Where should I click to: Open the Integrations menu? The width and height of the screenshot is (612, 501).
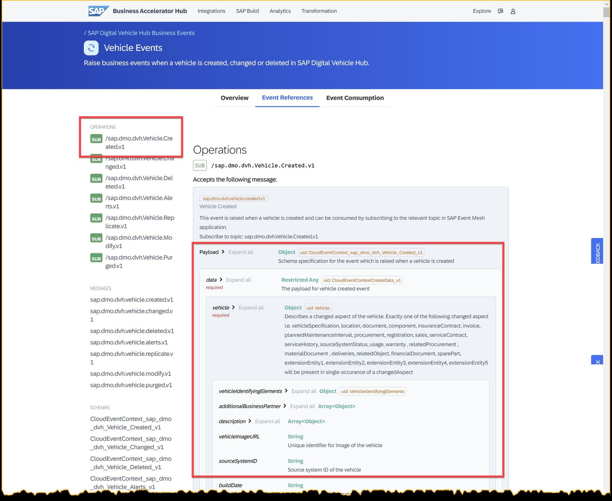(x=211, y=11)
